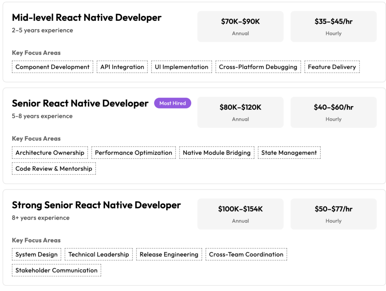Select the $40–$60/hr hourly rate box
386x291 pixels.
point(333,112)
